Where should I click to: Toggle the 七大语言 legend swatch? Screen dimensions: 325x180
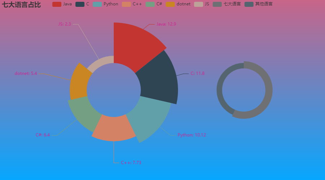[x=217, y=4]
